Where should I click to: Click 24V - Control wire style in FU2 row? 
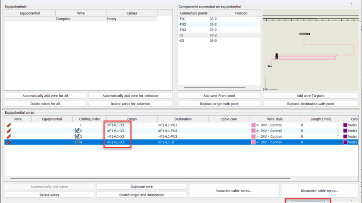click(271, 131)
